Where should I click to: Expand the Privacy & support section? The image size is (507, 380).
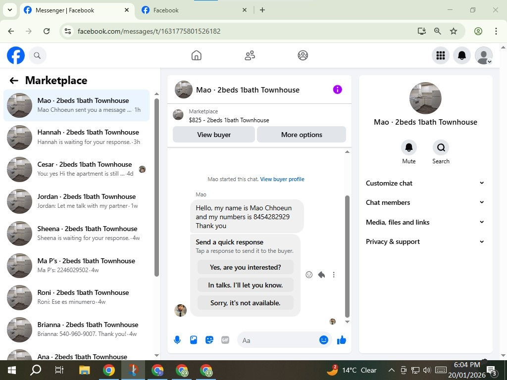[425, 241]
